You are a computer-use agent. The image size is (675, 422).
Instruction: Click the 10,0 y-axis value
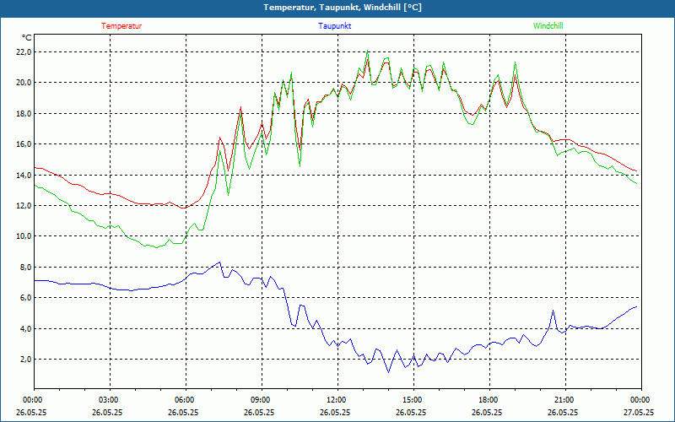(24, 236)
